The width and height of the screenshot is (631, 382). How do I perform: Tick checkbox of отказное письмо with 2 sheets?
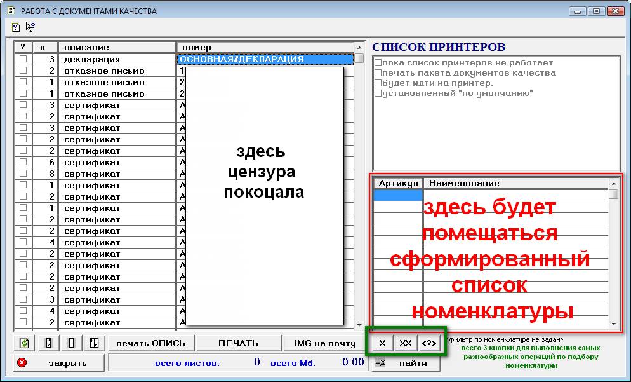click(x=23, y=71)
